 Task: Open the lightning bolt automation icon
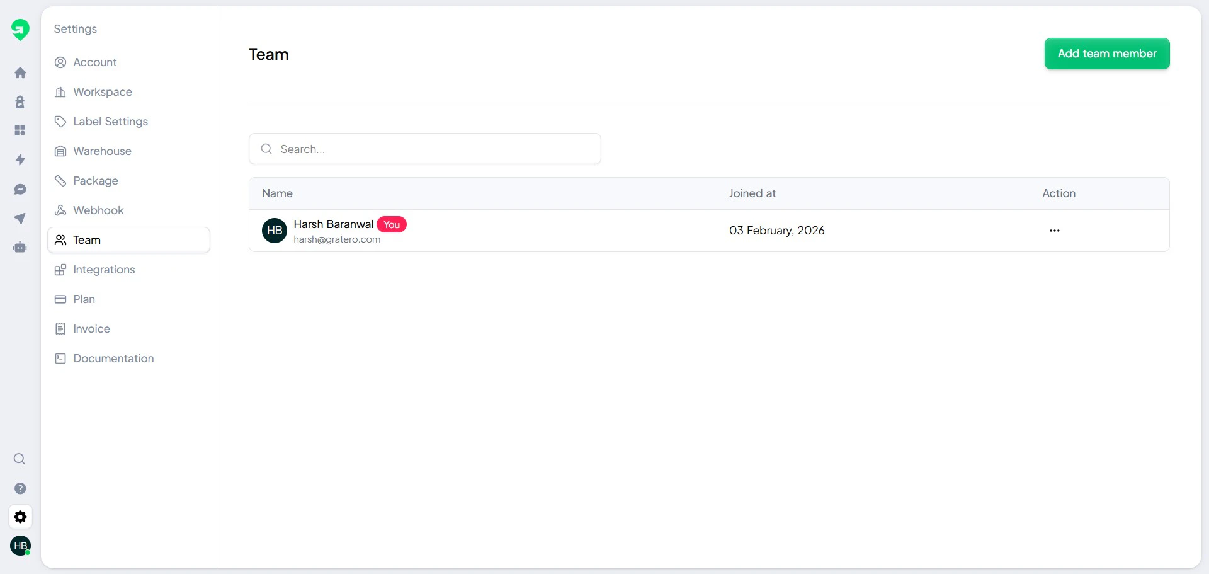(20, 159)
